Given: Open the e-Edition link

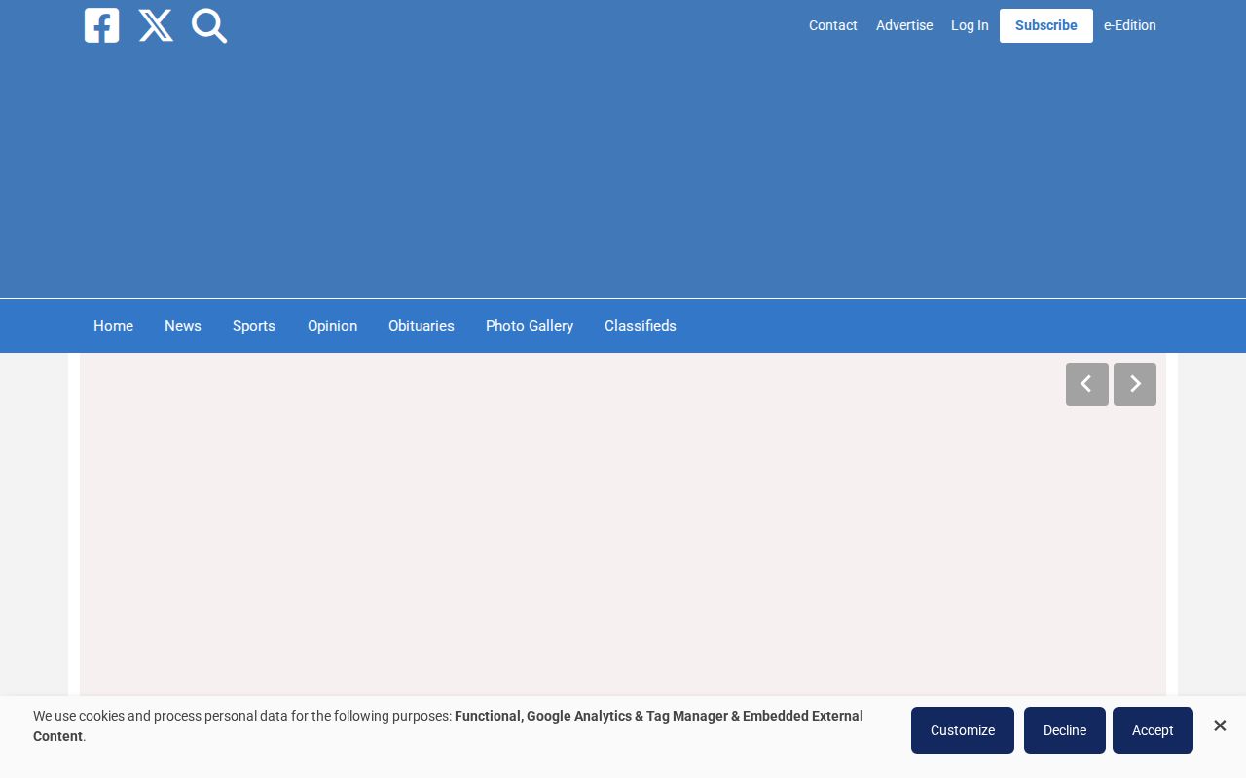Looking at the screenshot, I should [x=1130, y=25].
